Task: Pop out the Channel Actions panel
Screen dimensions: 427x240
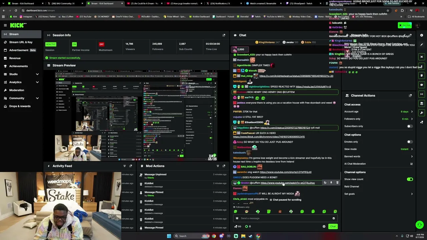Action: [410, 95]
